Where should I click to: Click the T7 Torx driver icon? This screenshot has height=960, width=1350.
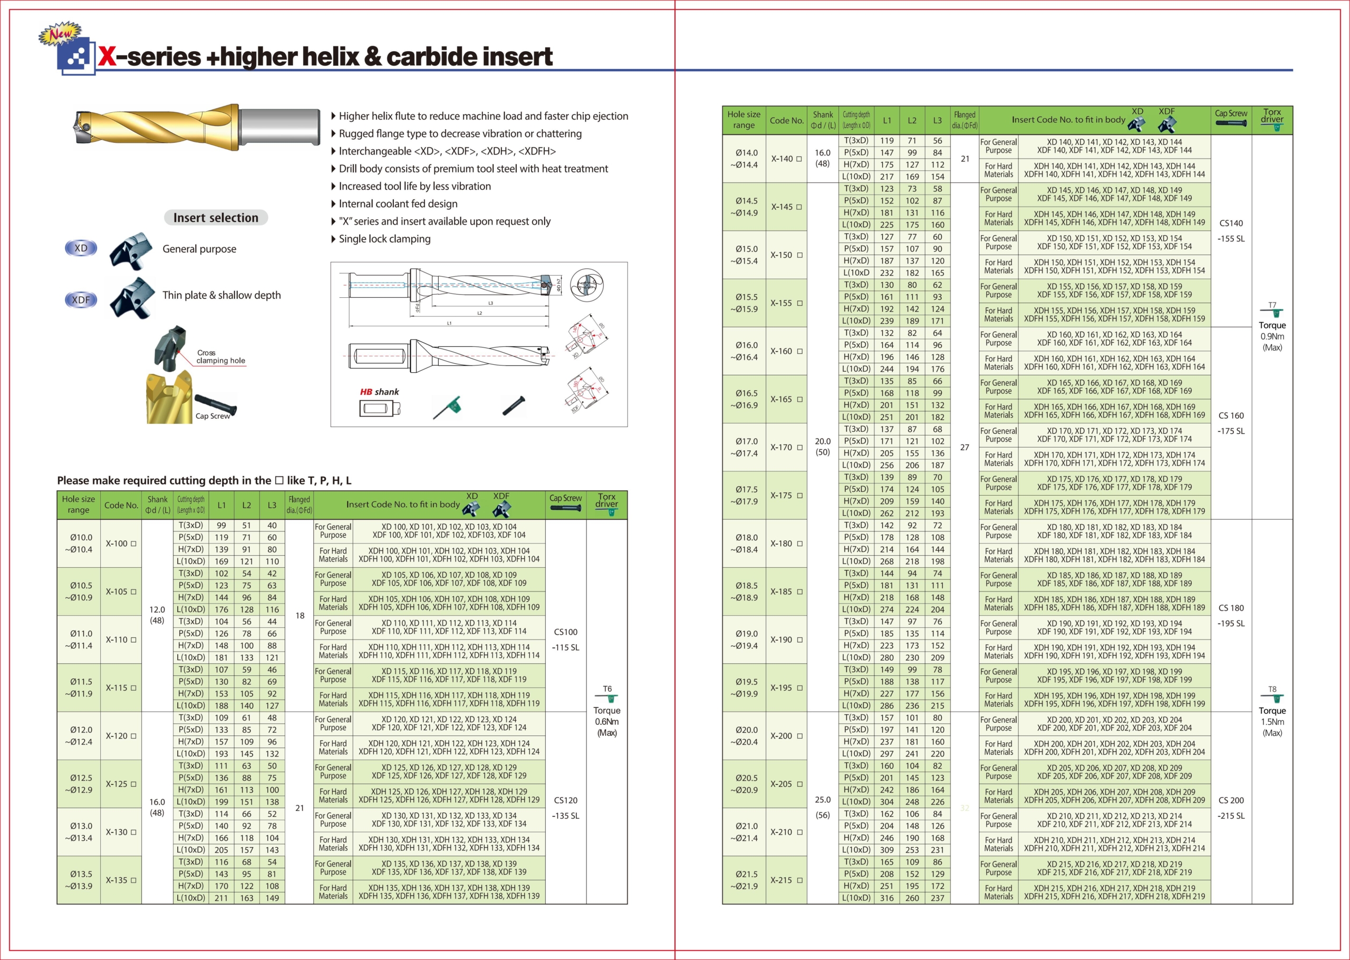tap(1272, 313)
